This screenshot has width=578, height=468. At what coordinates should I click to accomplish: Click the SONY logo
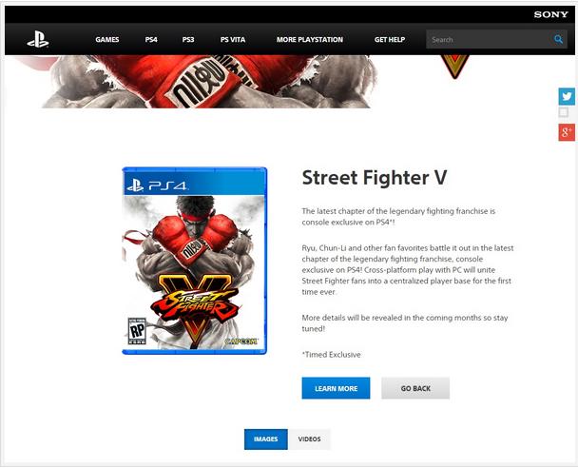point(550,14)
